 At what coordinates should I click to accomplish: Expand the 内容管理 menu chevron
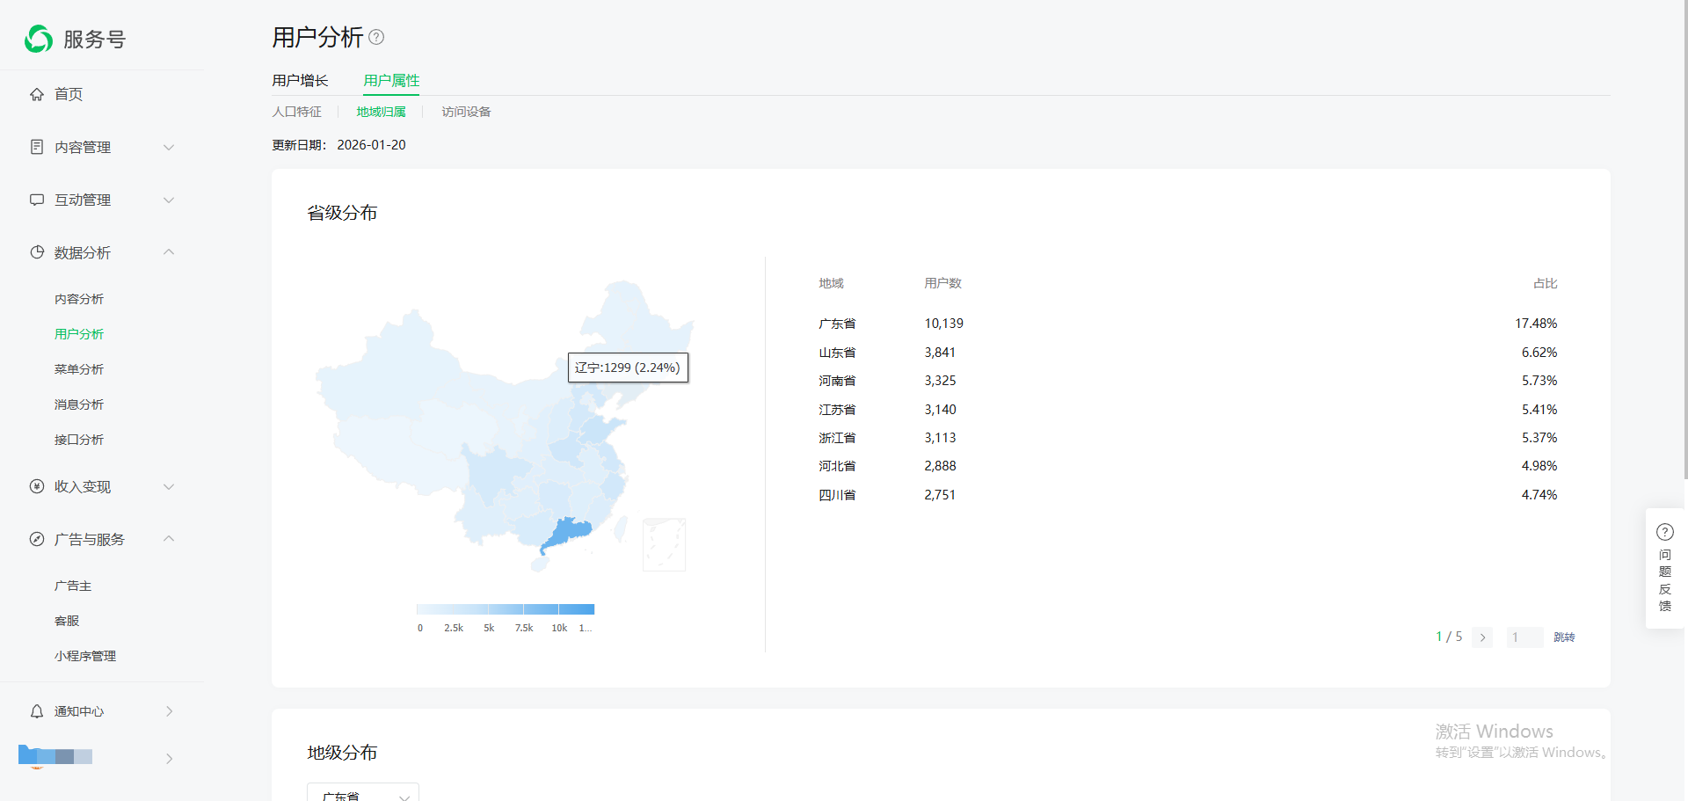[169, 147]
